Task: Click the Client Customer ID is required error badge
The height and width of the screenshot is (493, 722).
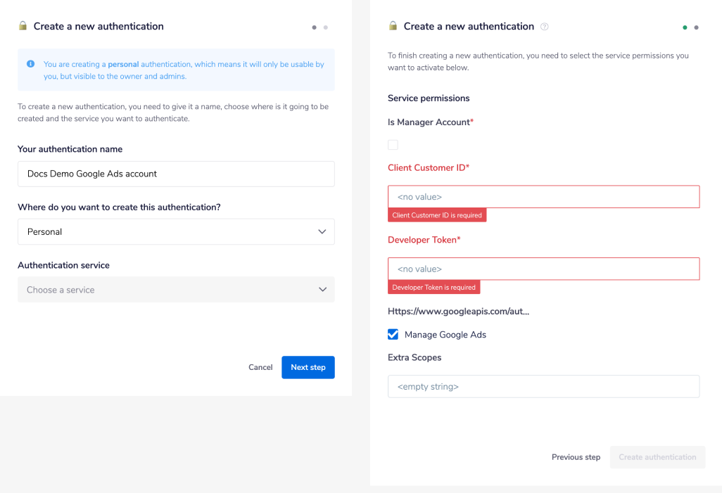Action: (x=437, y=215)
